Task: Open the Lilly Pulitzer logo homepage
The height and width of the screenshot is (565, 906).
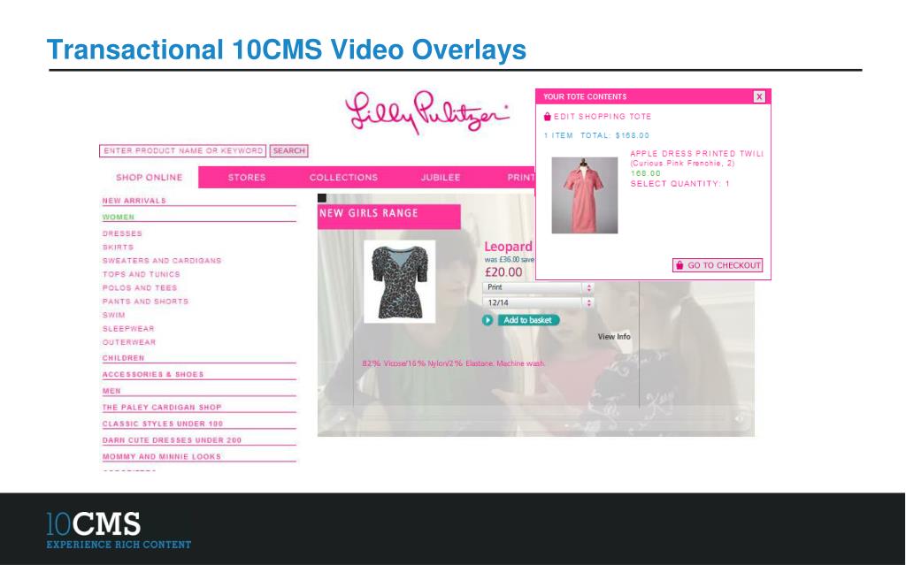Action: [427, 112]
